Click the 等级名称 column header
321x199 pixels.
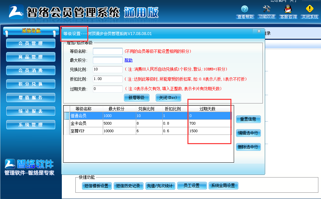pos(86,109)
